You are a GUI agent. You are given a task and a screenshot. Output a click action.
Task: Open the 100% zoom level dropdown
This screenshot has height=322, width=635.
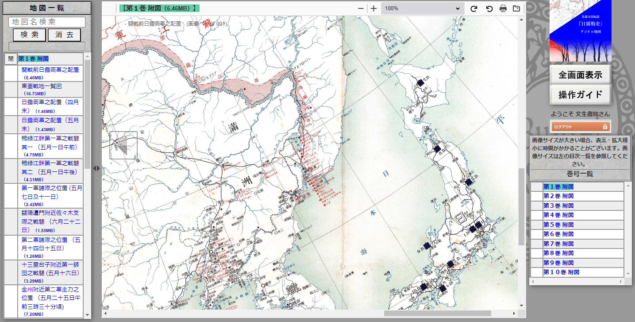pyautogui.click(x=422, y=8)
